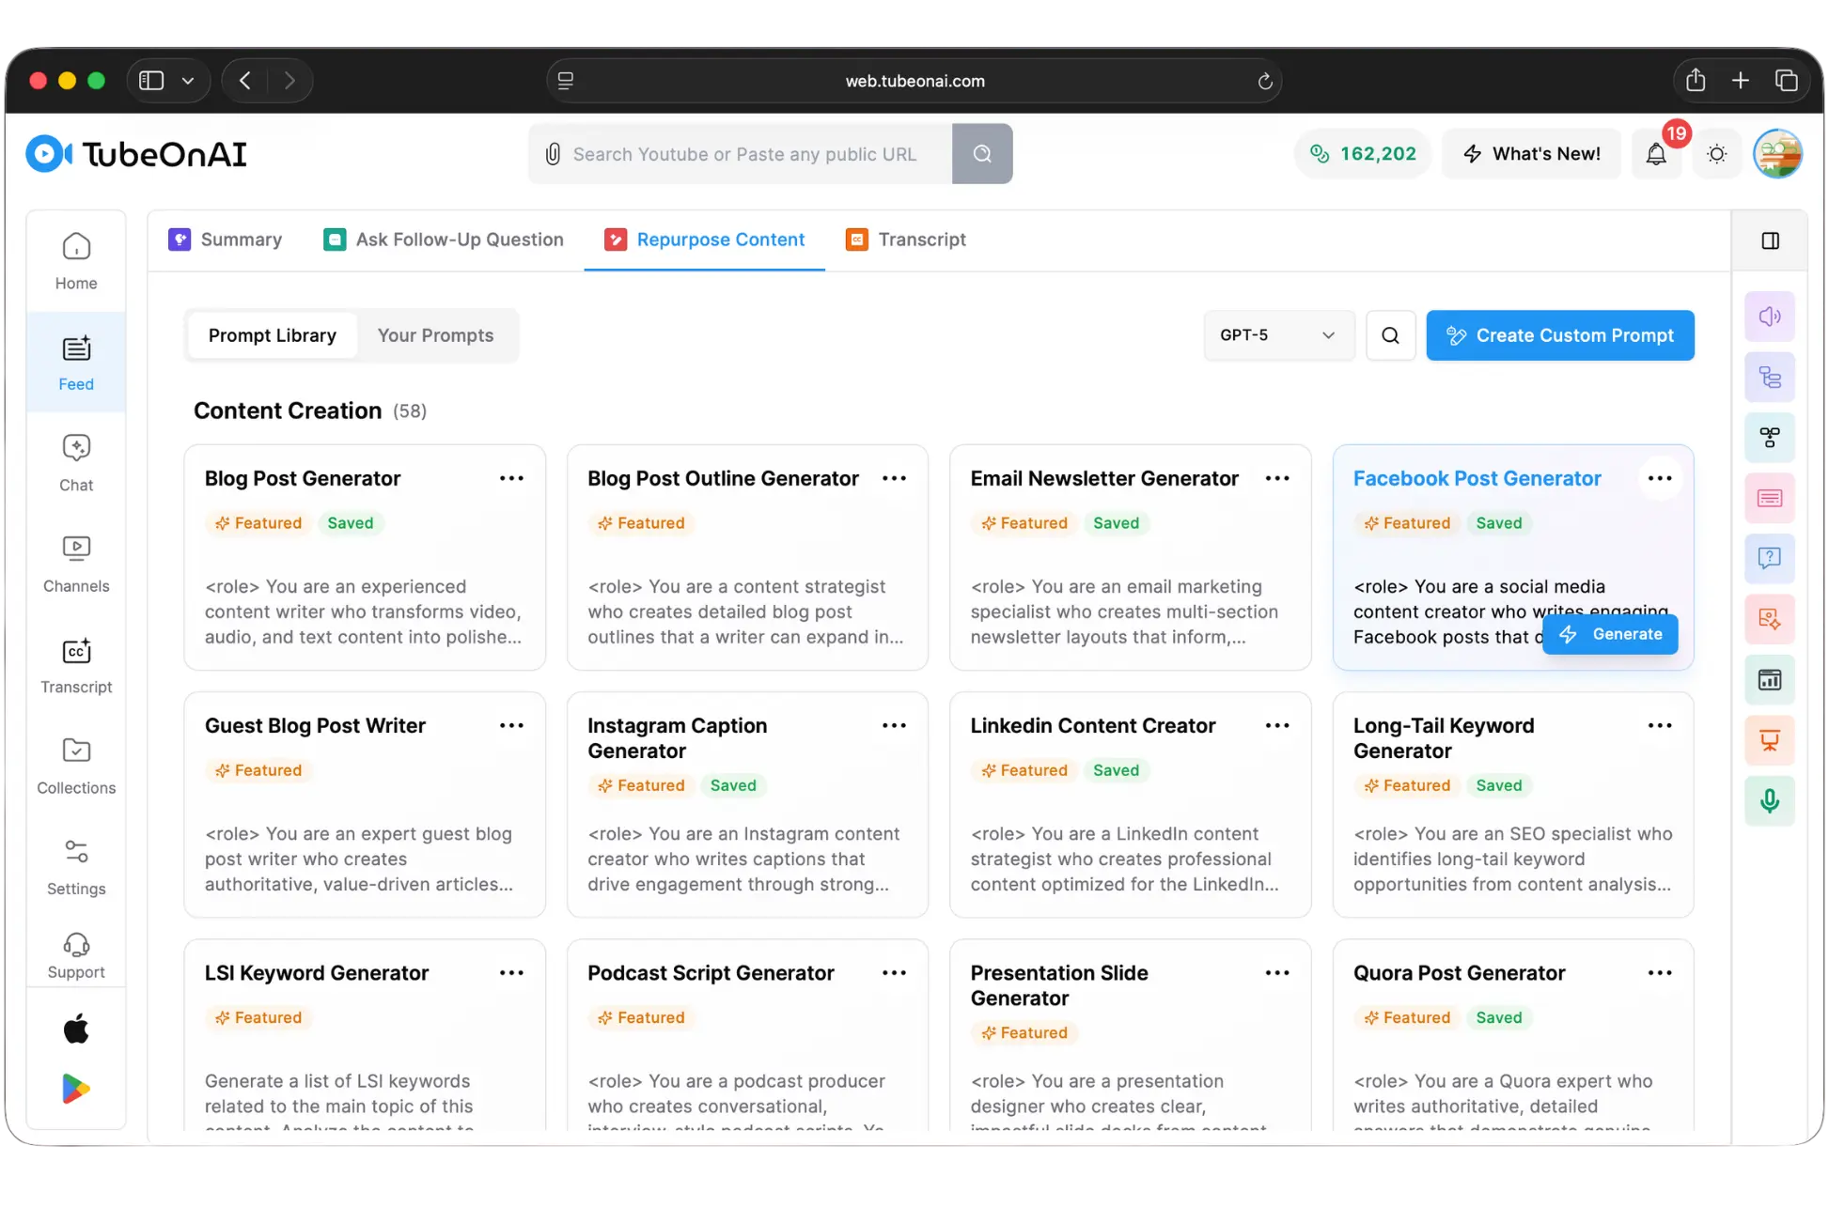Click the pink text notes icon
Screen dimensions: 1829x1223
point(1770,498)
